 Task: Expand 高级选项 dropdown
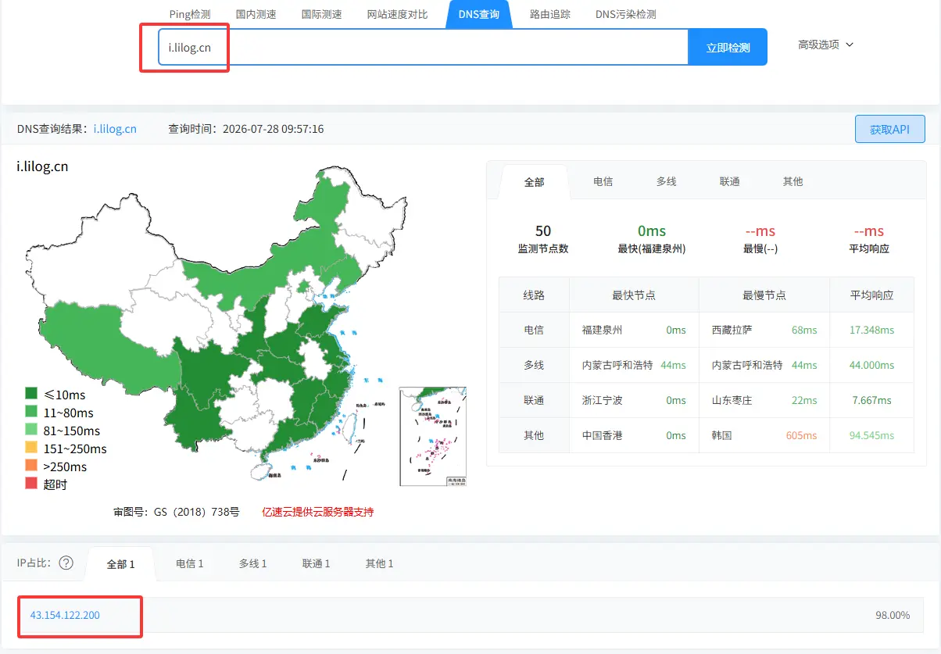[x=825, y=45]
